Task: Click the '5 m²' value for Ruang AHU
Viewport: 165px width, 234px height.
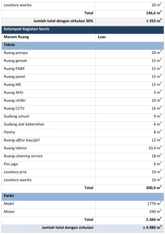Action: tap(157, 92)
